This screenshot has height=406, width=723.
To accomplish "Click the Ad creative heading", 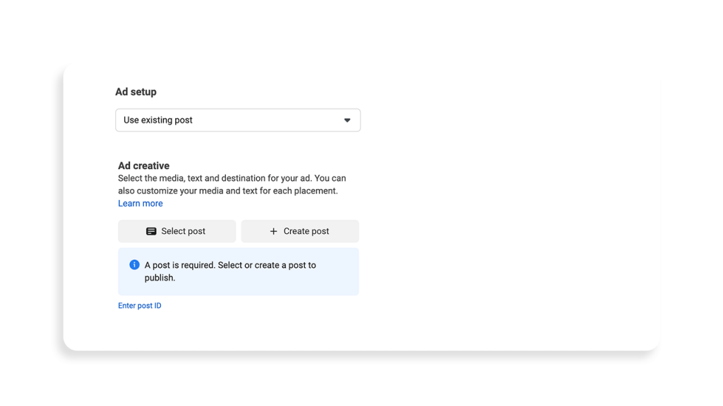I will point(143,166).
